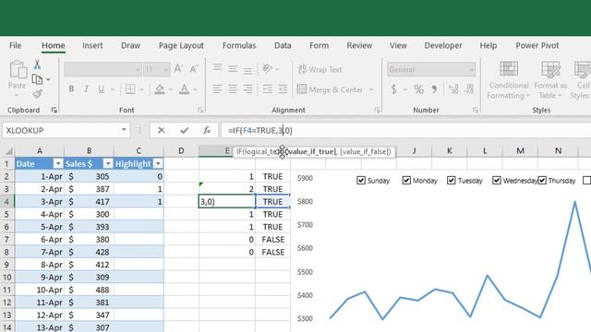Open the General number format dropdown
The width and height of the screenshot is (591, 332).
click(471, 70)
